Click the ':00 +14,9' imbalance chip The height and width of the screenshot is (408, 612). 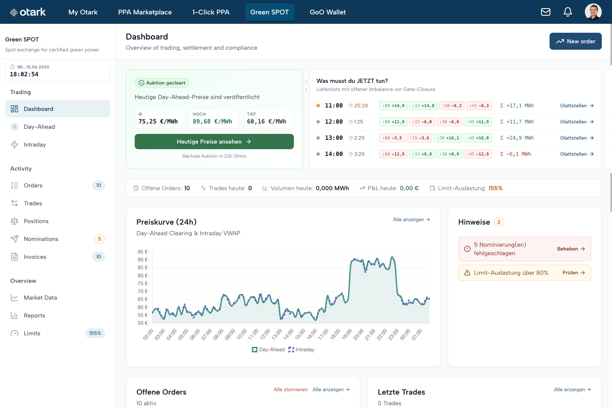tap(394, 105)
